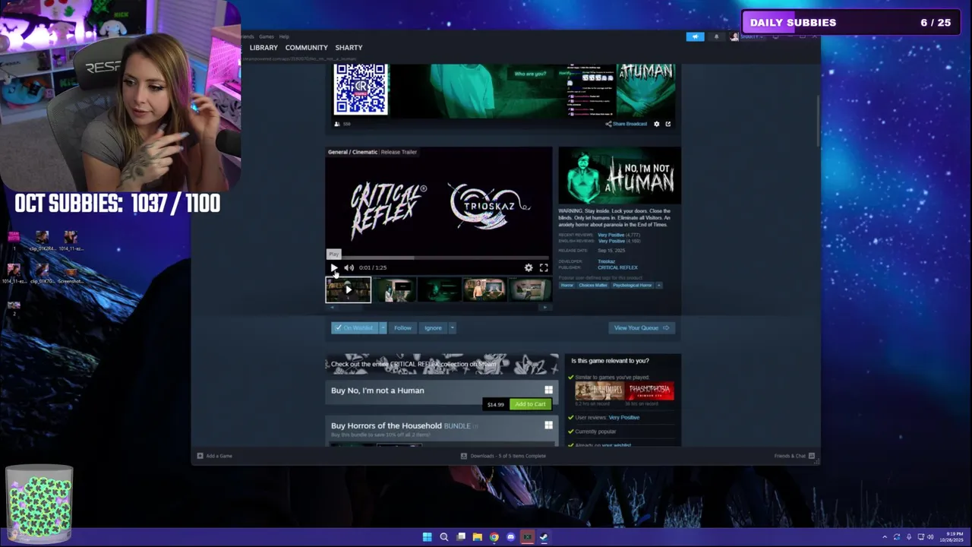Open File Explorer from taskbar
This screenshot has height=547, width=972.
tap(477, 537)
